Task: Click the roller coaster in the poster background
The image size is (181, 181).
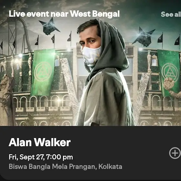Action: [x=16, y=36]
